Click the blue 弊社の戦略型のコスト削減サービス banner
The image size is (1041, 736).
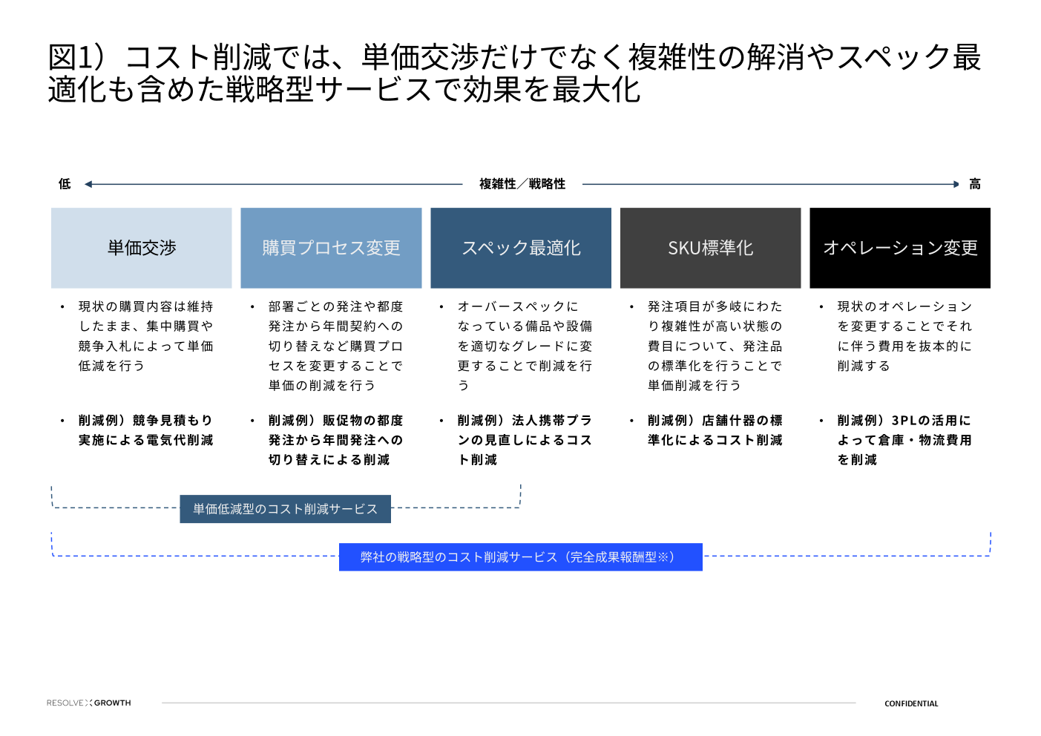[x=520, y=557]
